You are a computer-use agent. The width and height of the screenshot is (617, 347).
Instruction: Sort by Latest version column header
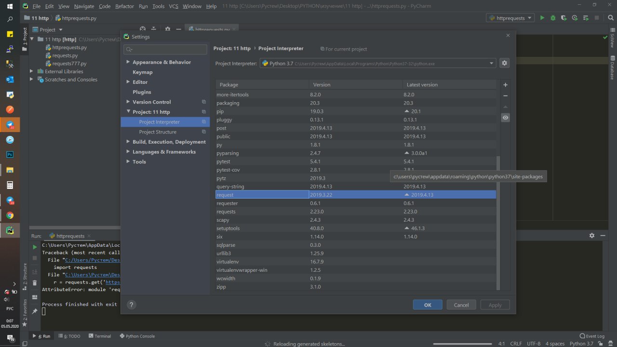[449, 84]
